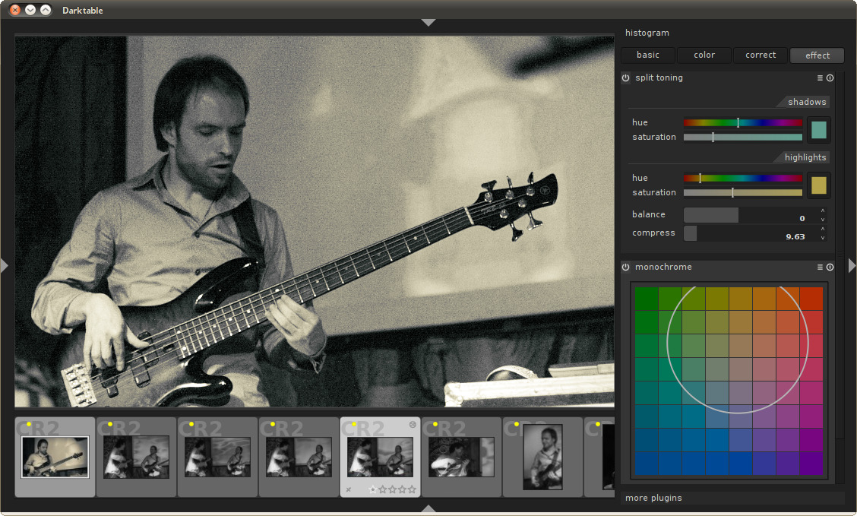Maximize the Darktable window
Image resolution: width=857 pixels, height=516 pixels.
click(x=46, y=10)
